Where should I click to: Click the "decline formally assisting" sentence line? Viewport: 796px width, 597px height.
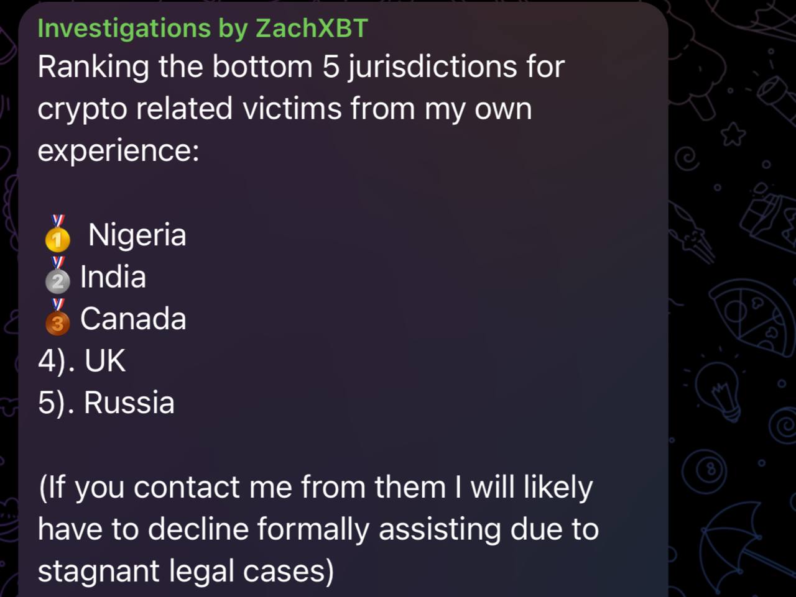coord(318,529)
